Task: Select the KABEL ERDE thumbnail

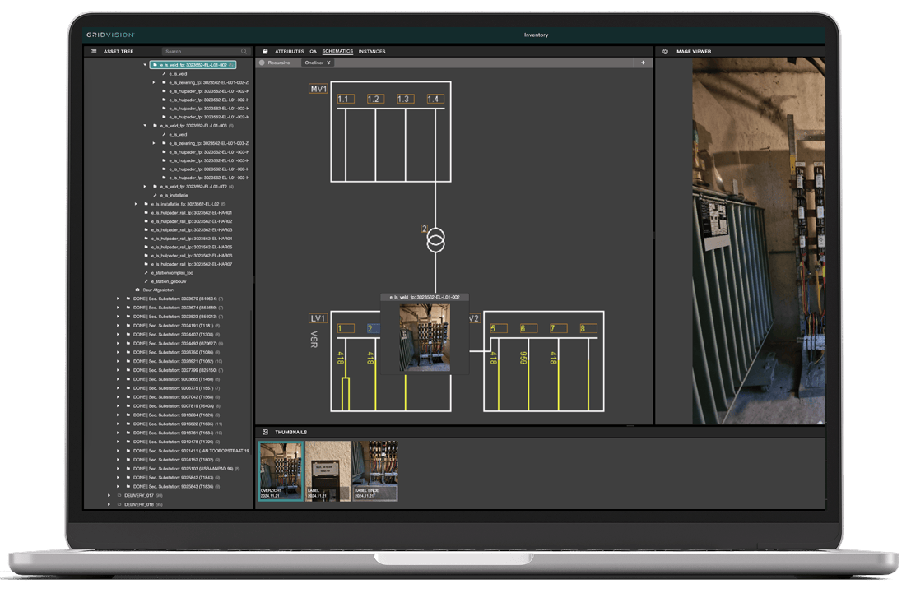Action: tap(375, 470)
